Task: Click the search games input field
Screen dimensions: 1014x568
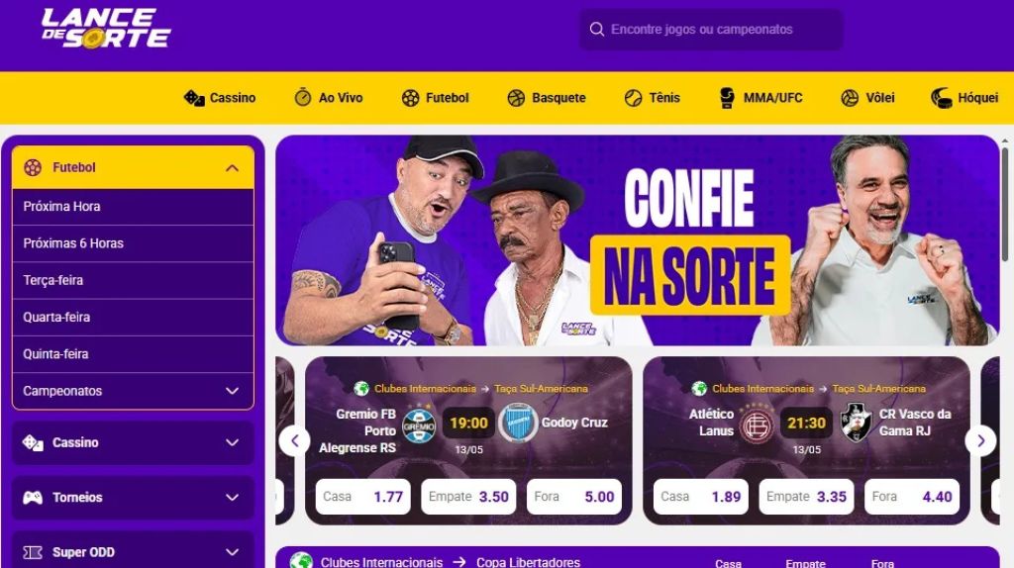Action: pos(711,29)
